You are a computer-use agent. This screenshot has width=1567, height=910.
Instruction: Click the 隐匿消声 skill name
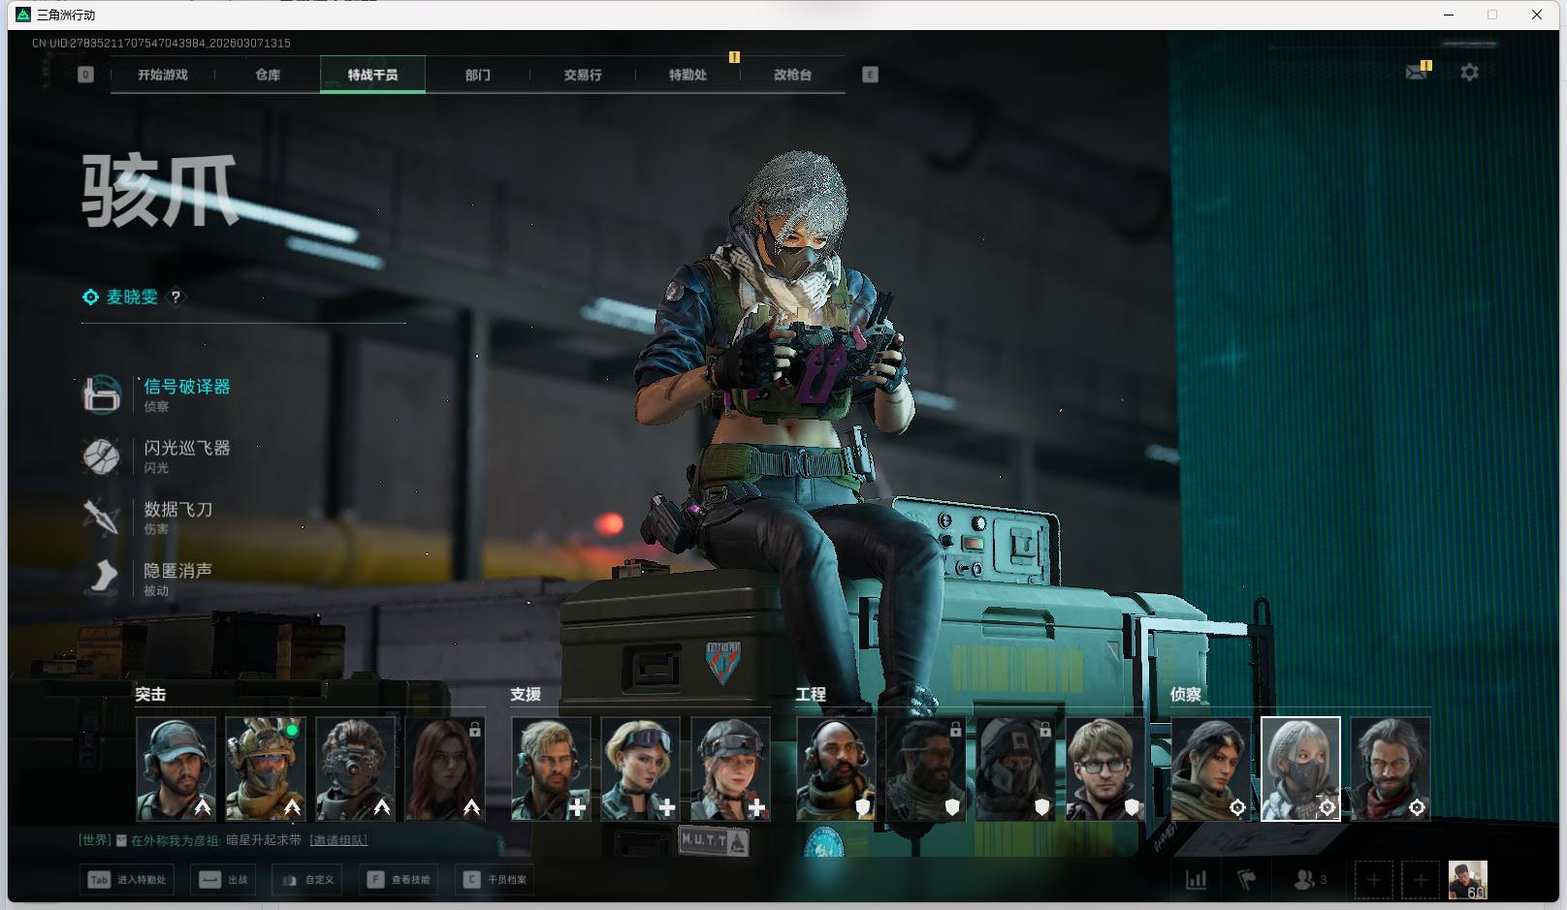(x=178, y=570)
